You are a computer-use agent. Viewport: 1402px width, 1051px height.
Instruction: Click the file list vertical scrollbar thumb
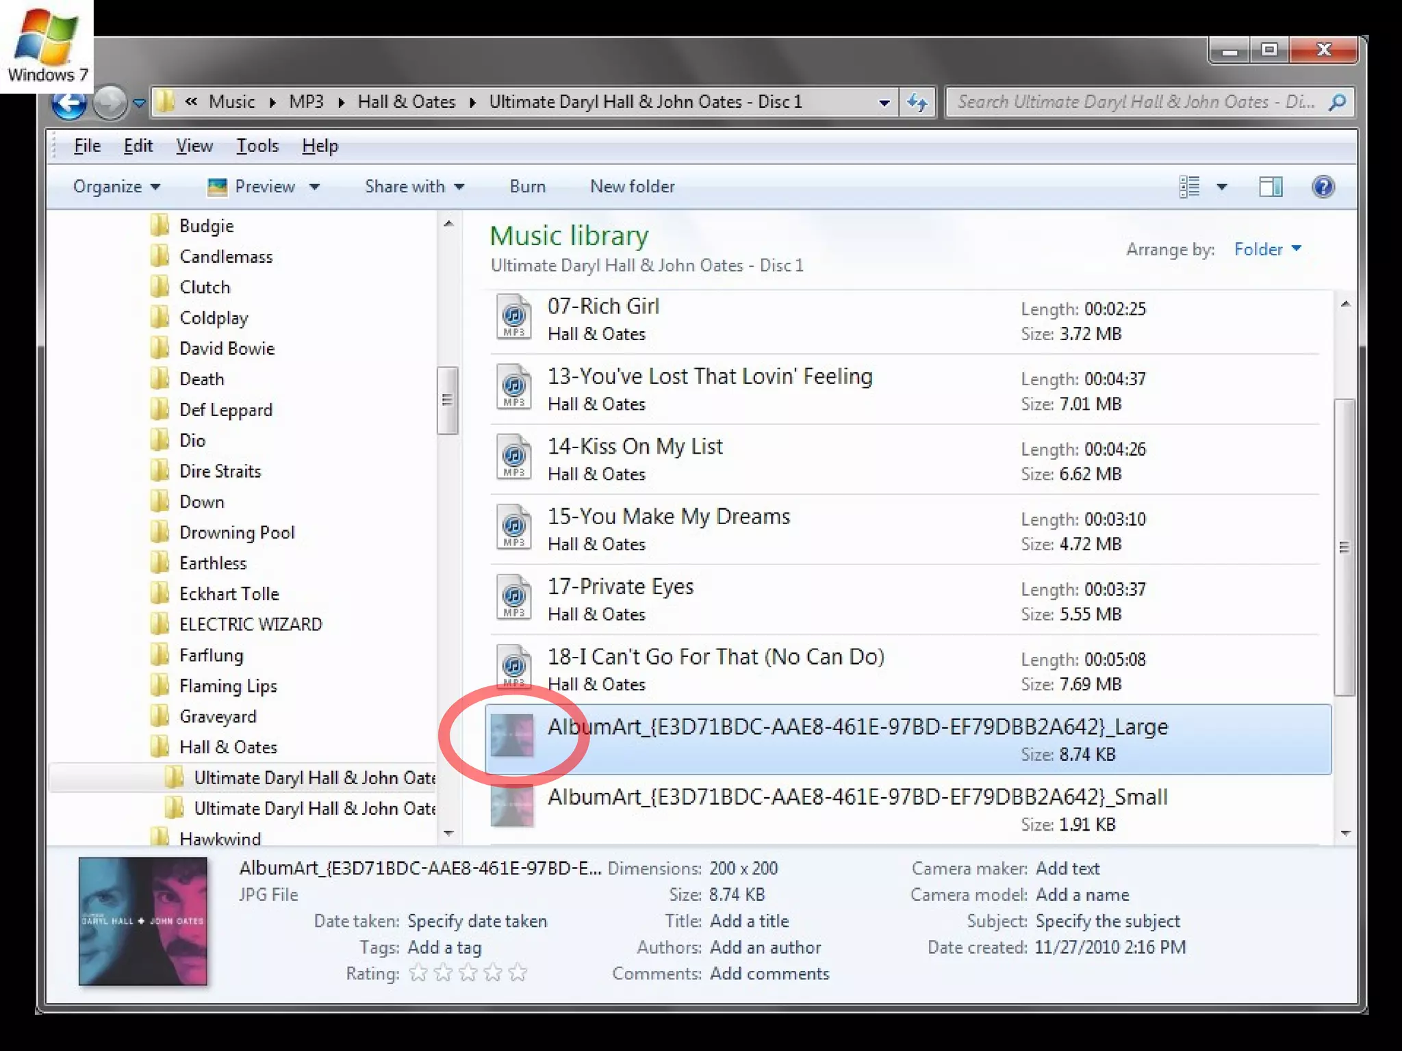tap(1344, 547)
